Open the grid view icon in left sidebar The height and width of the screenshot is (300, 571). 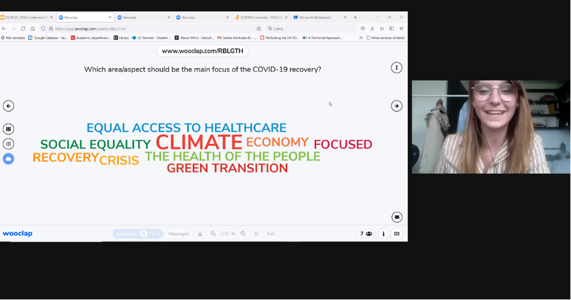pos(8,129)
